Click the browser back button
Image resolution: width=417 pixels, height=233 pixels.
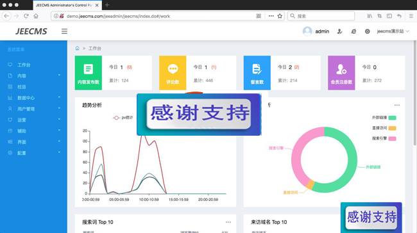click(x=6, y=16)
